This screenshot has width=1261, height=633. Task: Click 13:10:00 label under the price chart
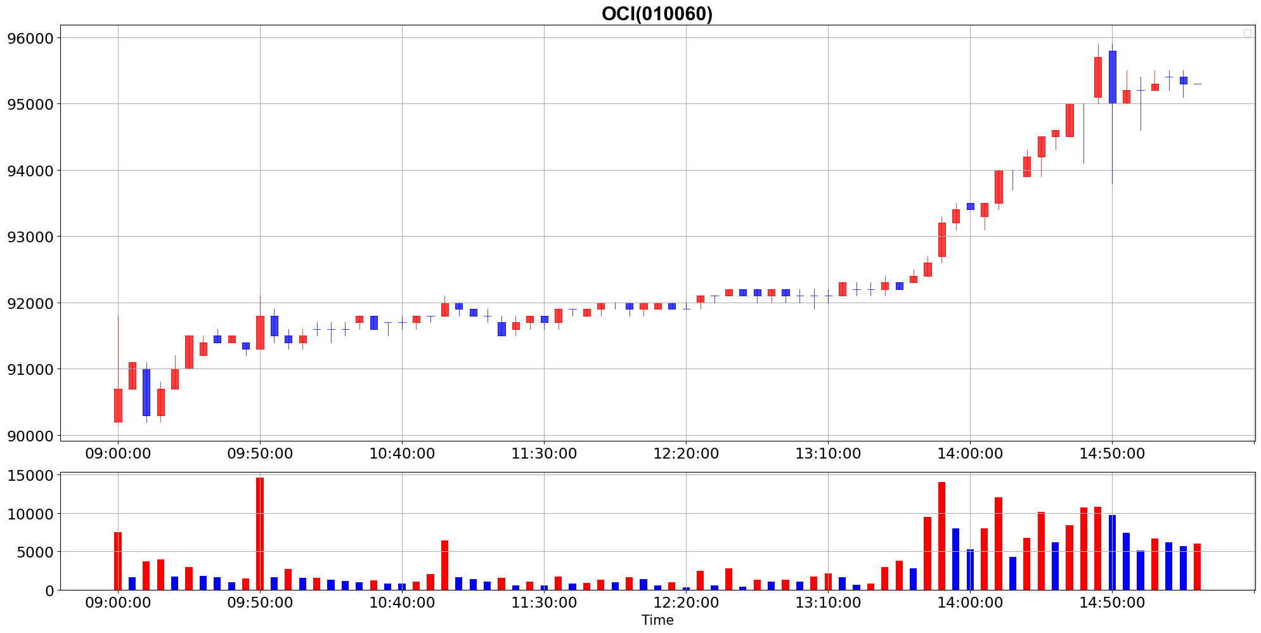point(828,454)
